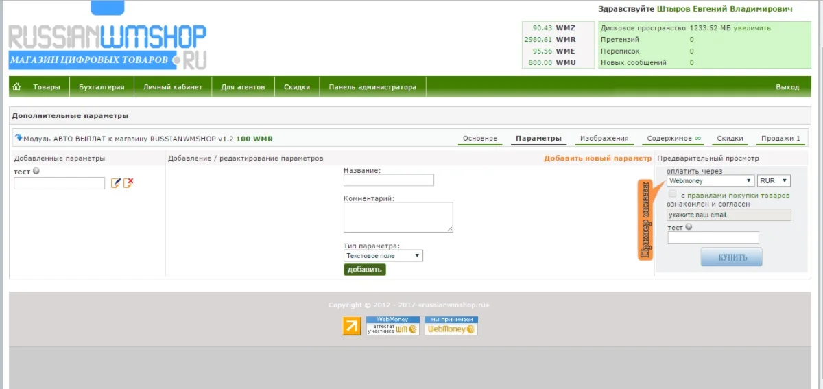Open the Тип параметра dropdown

(x=383, y=255)
